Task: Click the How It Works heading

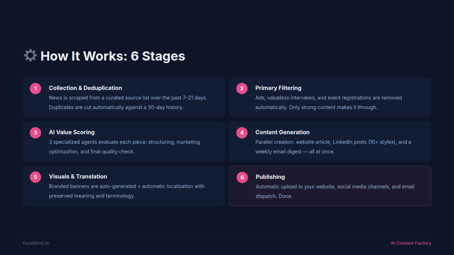Action: (112, 56)
